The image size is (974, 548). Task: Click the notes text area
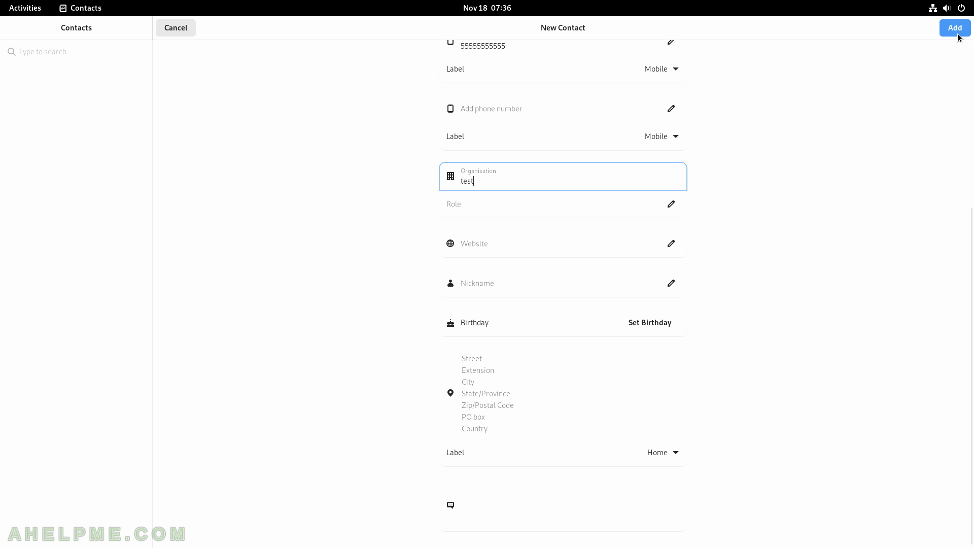click(x=571, y=505)
